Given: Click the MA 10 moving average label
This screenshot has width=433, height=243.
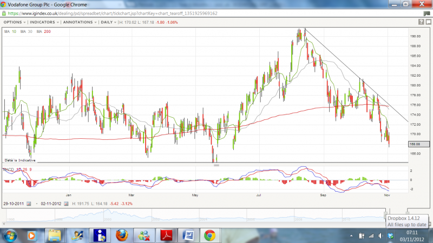Looking at the screenshot, I should click(11, 32).
